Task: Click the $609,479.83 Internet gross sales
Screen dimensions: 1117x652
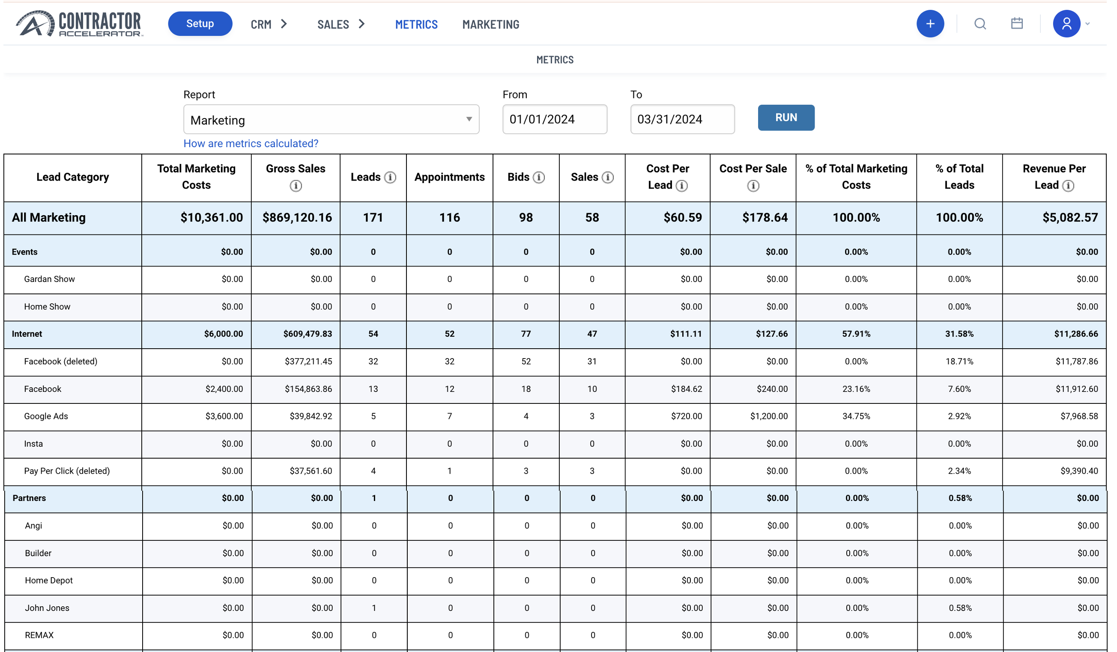Action: 308,334
